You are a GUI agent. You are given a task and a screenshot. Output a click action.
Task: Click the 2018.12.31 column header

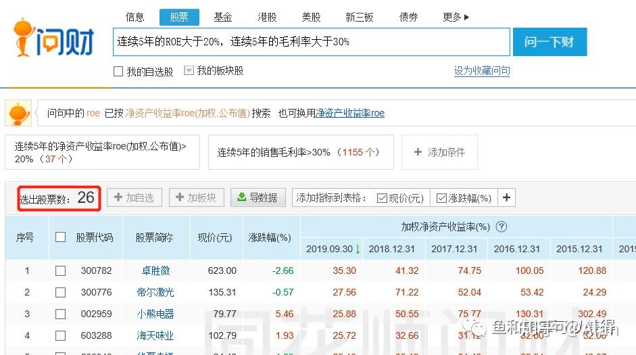tap(392, 249)
